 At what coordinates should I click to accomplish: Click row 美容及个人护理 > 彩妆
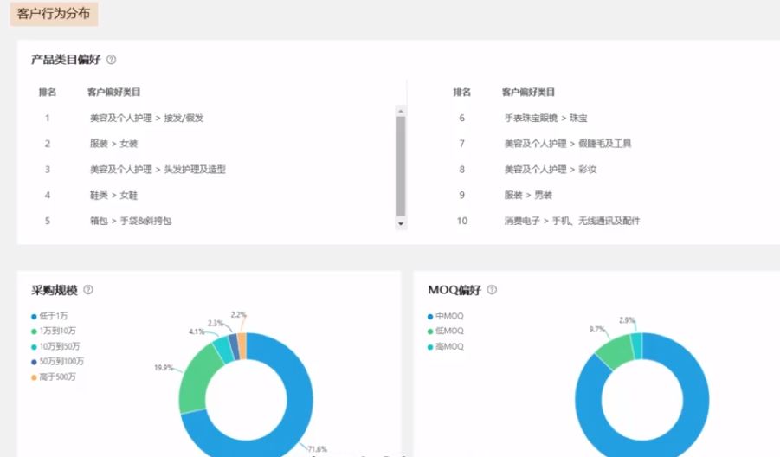(551, 170)
